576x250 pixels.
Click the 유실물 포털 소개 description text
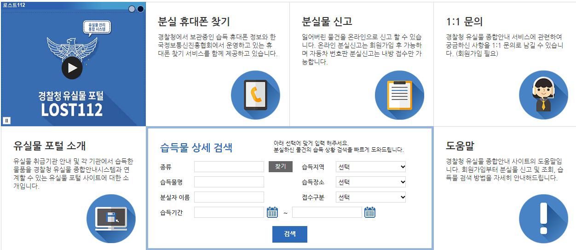pos(74,174)
